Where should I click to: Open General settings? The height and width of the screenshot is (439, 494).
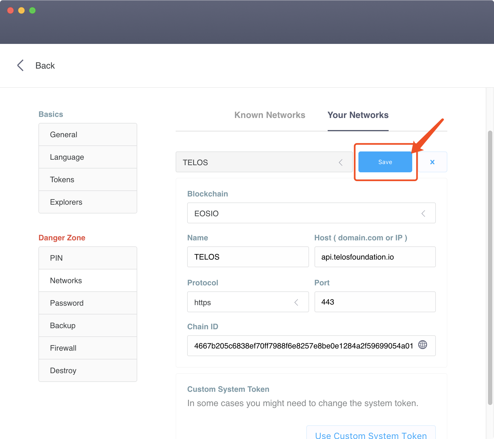click(88, 134)
